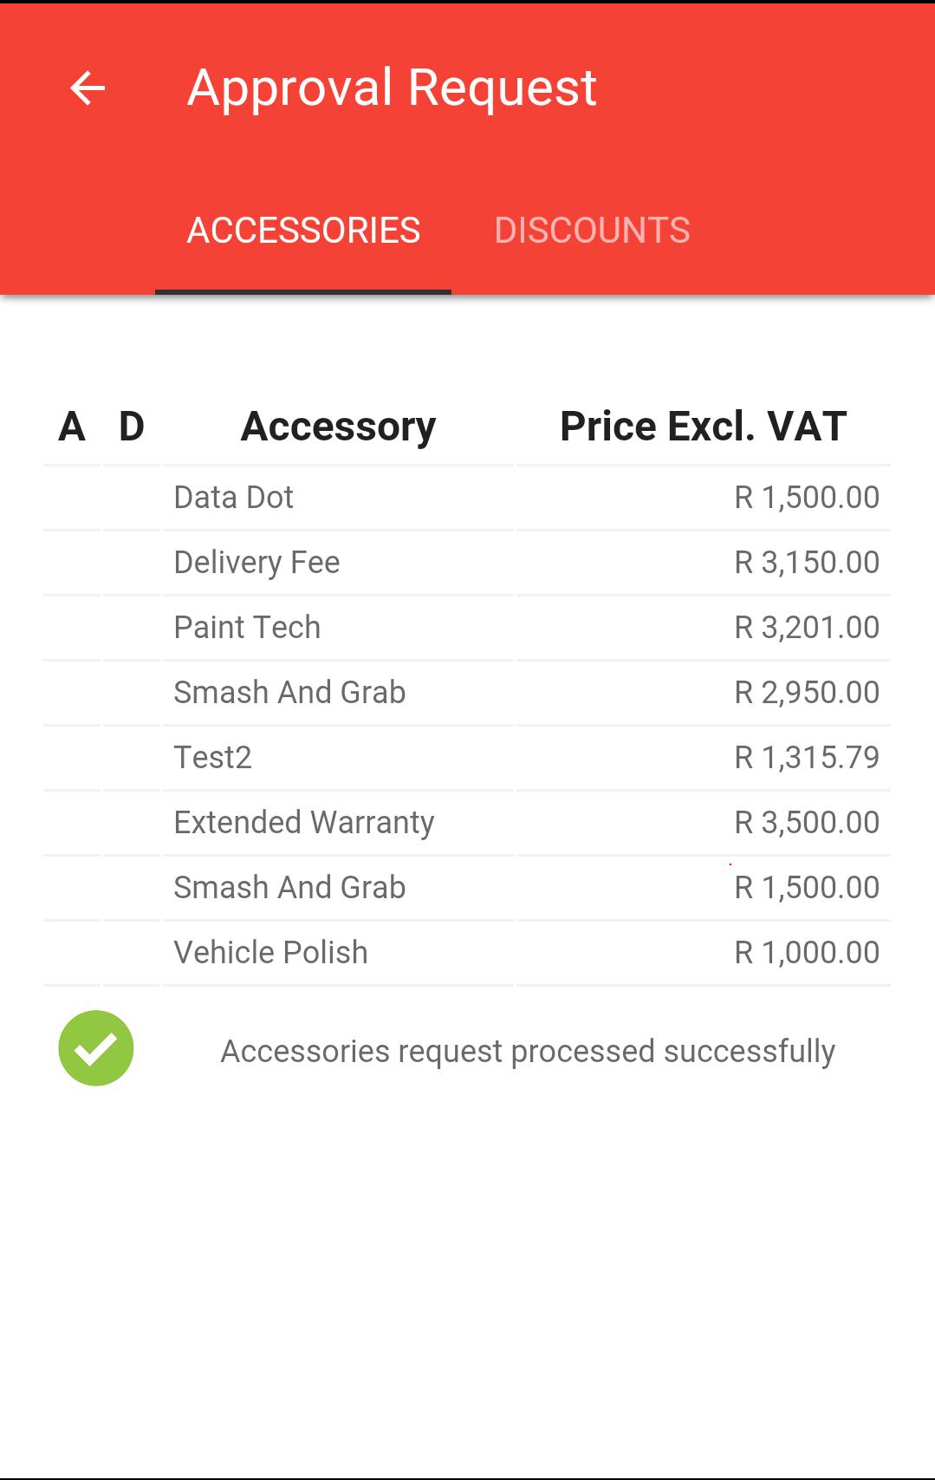
Task: Select the Test2 accessory row
Action: pos(467,758)
